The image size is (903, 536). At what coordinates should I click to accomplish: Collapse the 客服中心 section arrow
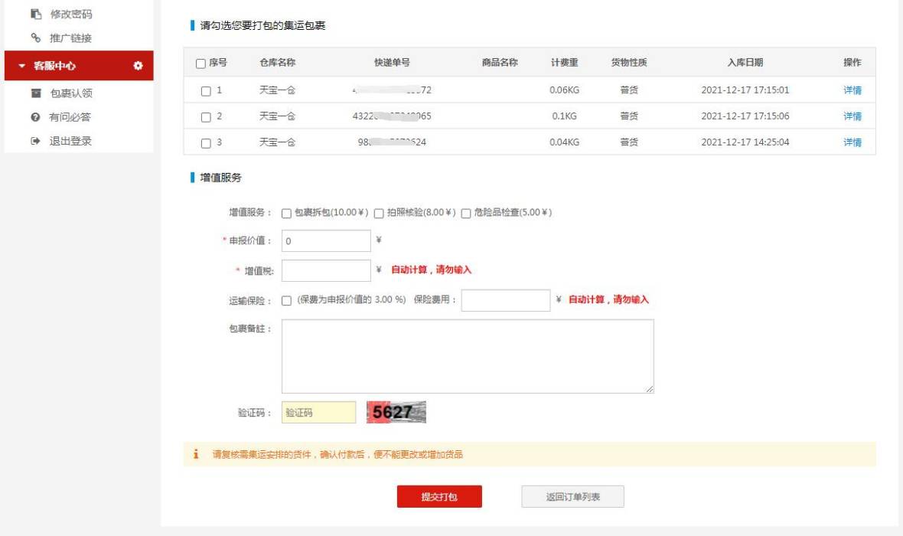coord(22,66)
